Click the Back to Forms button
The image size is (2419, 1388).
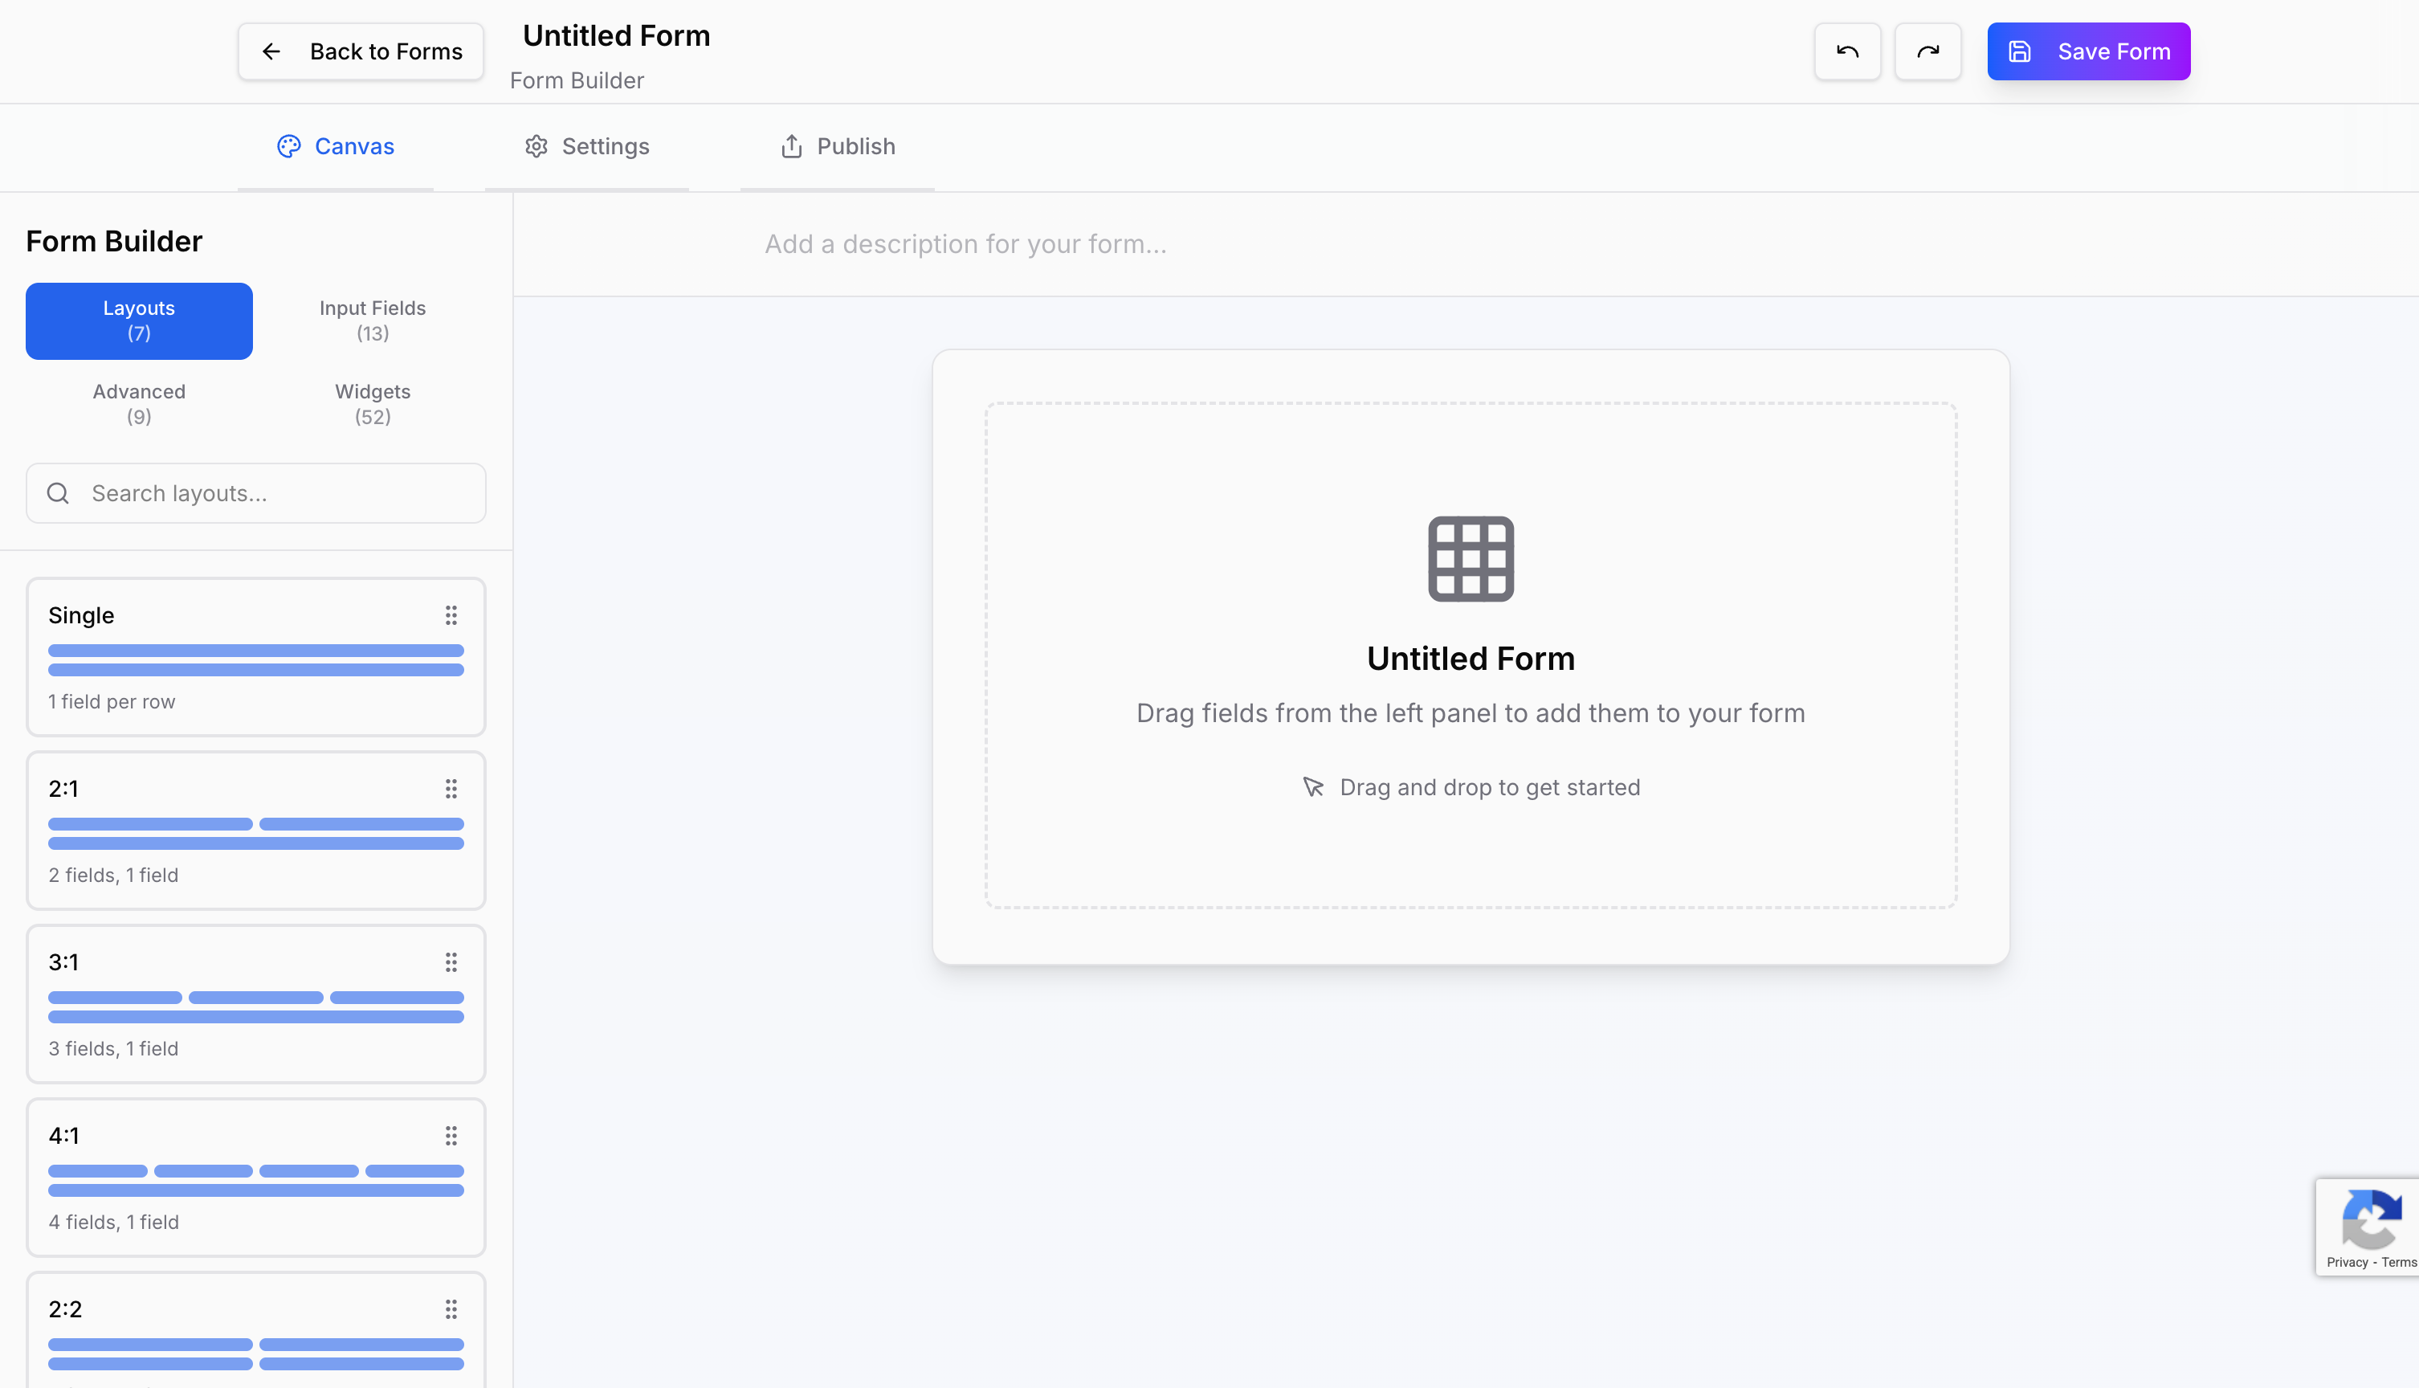pyautogui.click(x=361, y=51)
